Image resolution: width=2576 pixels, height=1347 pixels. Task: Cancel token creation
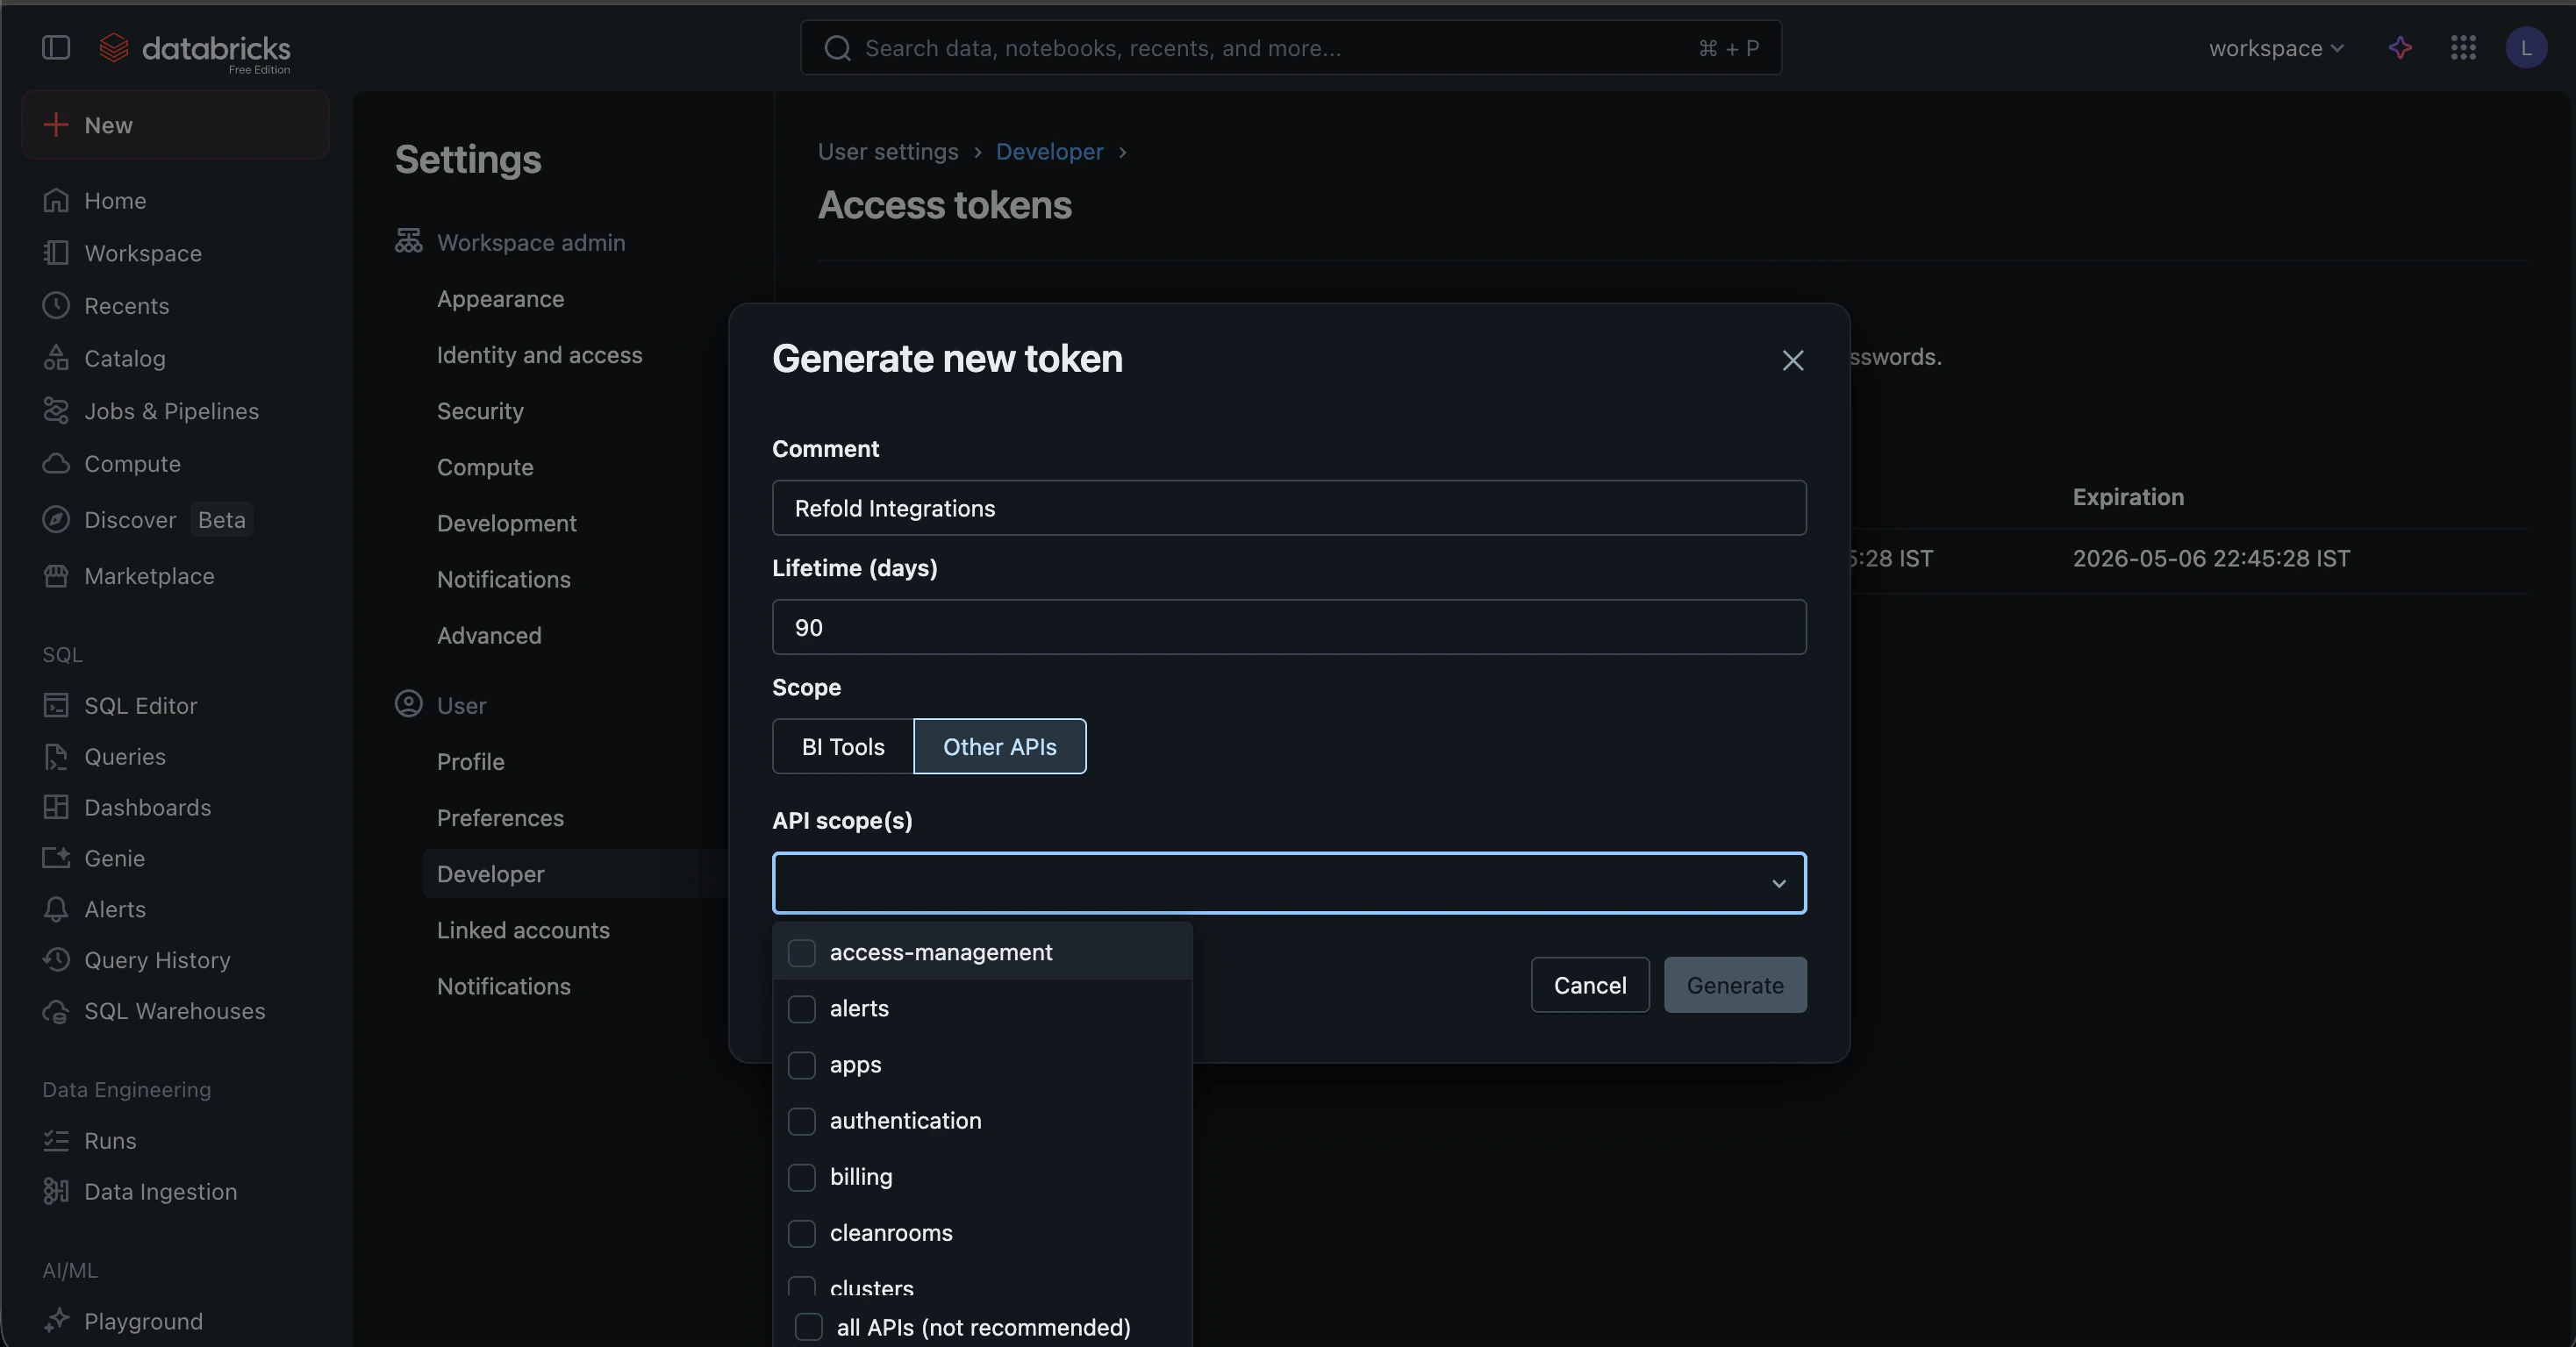pos(1589,984)
